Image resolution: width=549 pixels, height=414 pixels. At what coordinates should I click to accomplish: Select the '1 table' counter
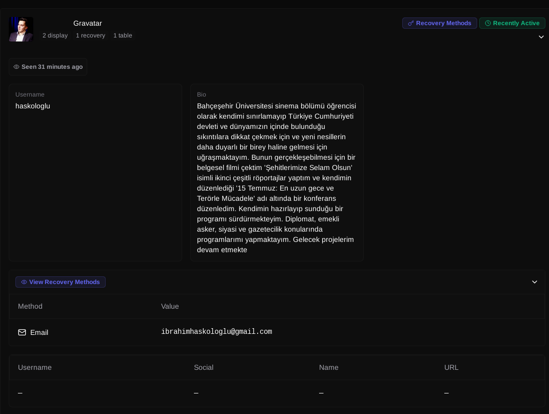point(123,35)
